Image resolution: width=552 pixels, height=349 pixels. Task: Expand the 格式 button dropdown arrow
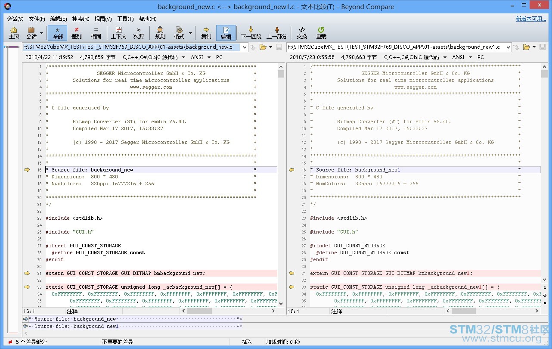(x=189, y=33)
